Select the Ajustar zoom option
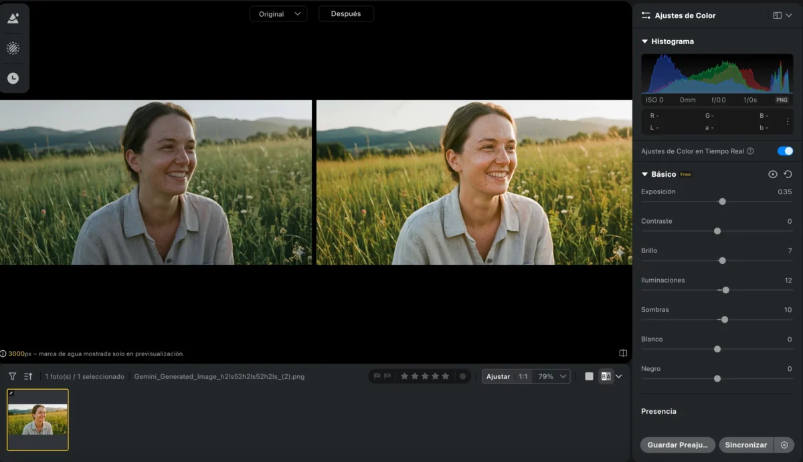Viewport: 803px width, 462px height. click(498, 376)
